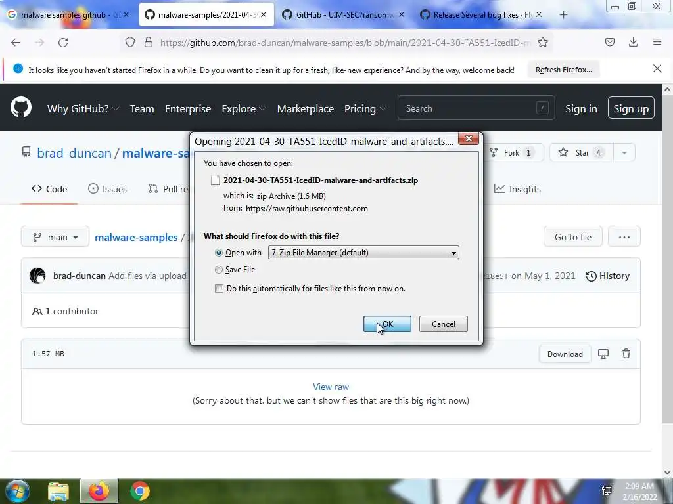Expand the Explore menu
This screenshot has width=673, height=504.
click(x=243, y=108)
